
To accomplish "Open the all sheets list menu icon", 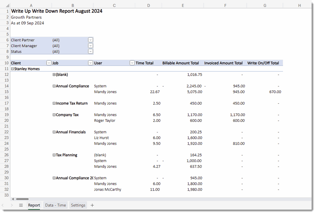I will (x=21, y=205).
